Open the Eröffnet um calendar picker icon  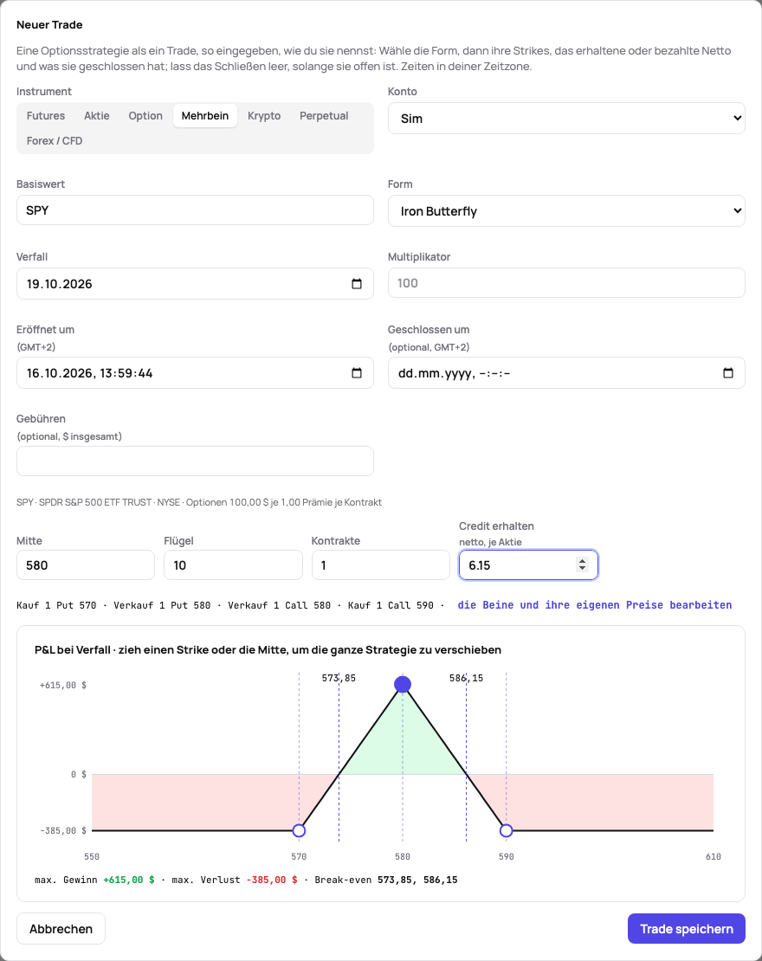coord(357,373)
